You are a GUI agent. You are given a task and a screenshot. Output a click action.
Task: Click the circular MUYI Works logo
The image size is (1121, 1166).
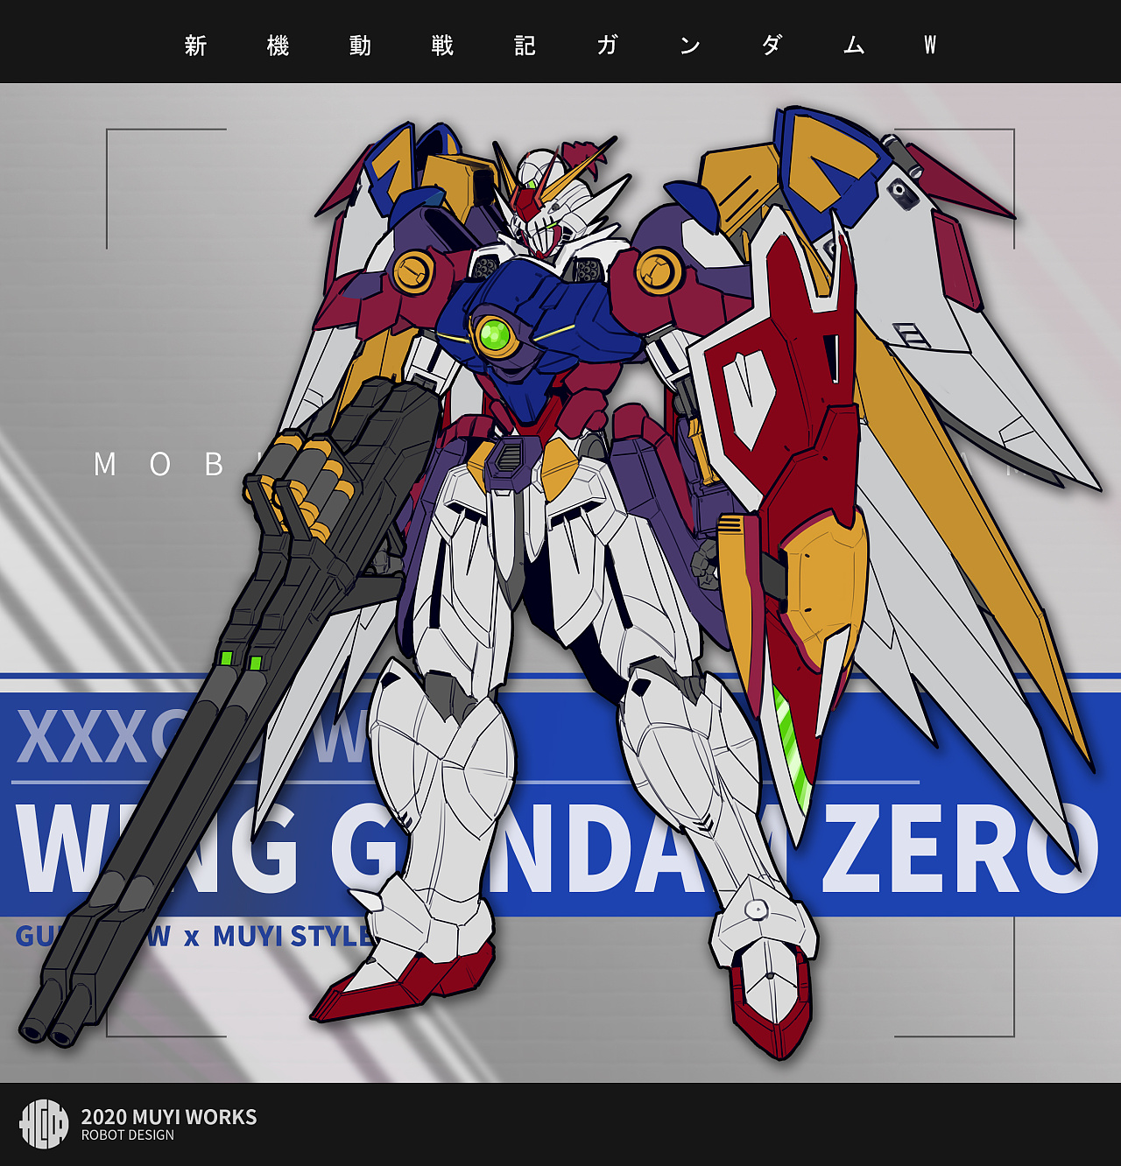(x=44, y=1124)
